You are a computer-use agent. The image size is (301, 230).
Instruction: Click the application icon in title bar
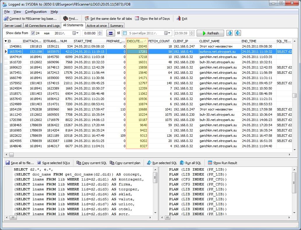point(5,4)
